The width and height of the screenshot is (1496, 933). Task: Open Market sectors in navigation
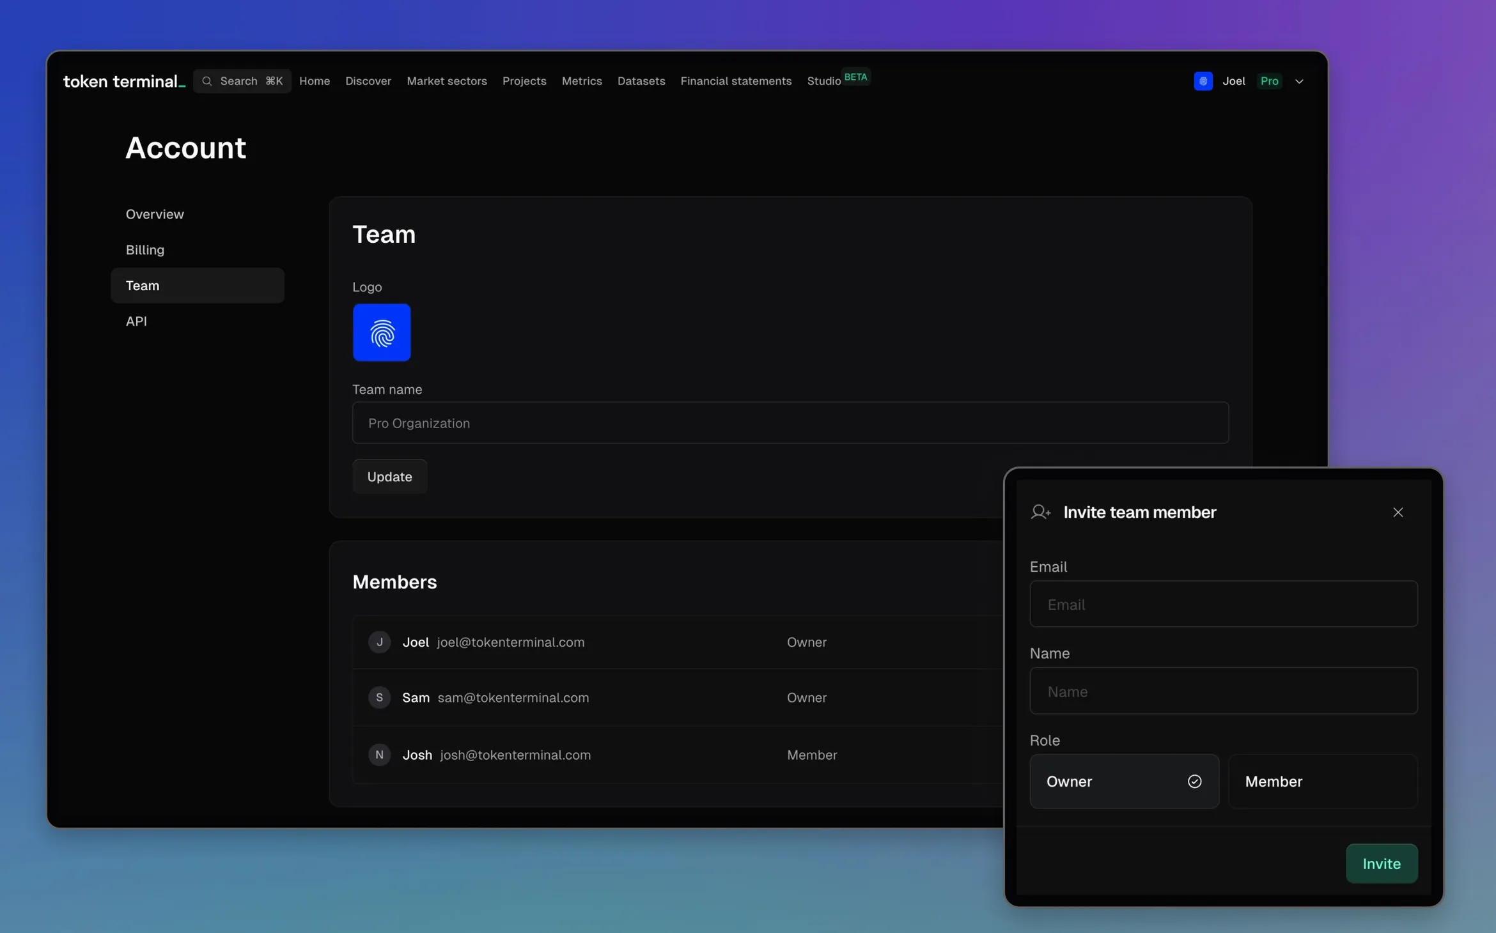point(447,81)
